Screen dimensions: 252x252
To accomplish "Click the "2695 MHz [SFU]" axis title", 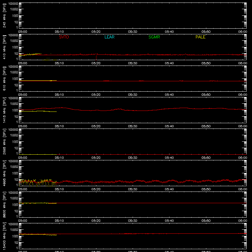I will point(4,141).
